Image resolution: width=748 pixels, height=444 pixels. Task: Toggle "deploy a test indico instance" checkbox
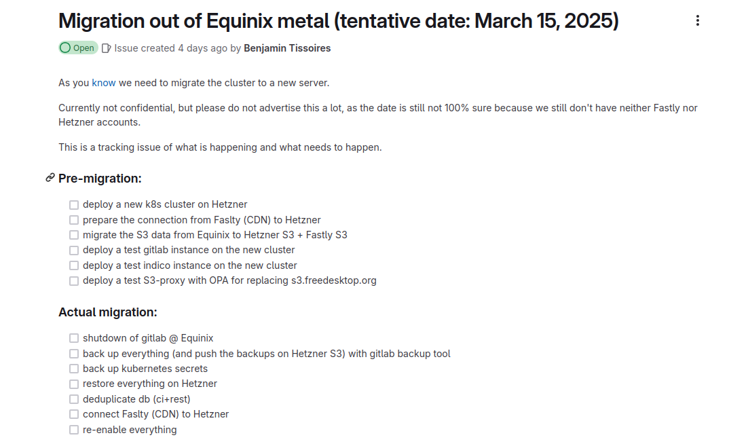[74, 265]
